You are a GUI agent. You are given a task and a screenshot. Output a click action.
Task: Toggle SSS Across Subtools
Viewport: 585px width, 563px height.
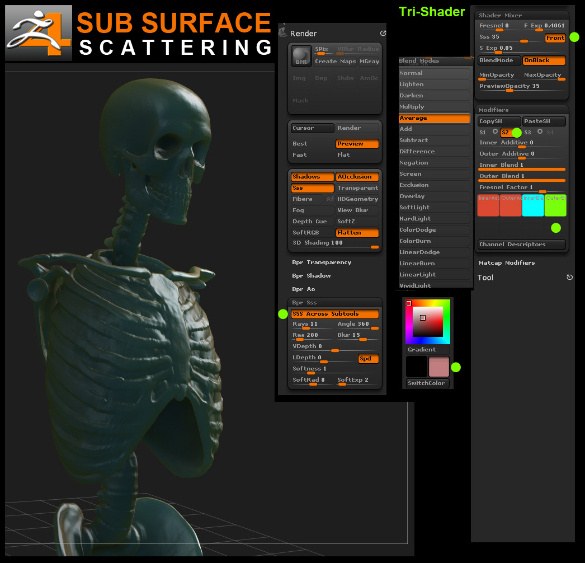pos(334,313)
